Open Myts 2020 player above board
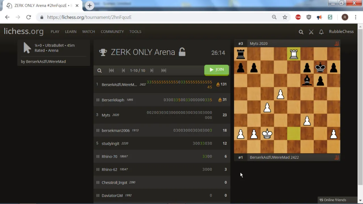The image size is (363, 204). click(x=259, y=44)
